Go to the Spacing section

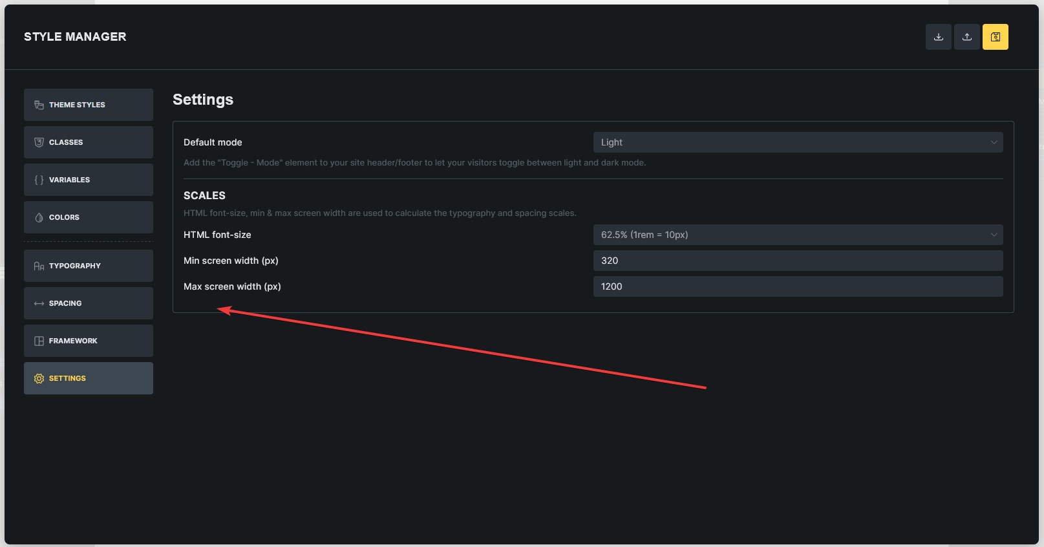tap(89, 303)
